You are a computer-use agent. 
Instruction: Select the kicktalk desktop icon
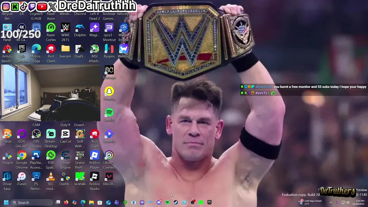pyautogui.click(x=80, y=179)
